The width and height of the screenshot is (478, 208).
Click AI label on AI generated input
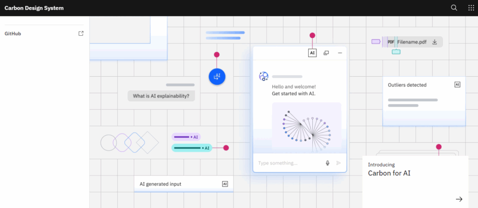coord(225,184)
